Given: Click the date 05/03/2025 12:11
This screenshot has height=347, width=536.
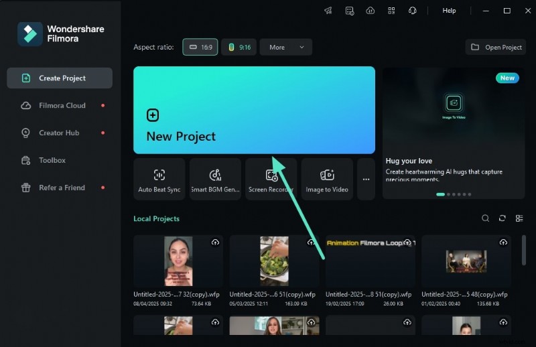Looking at the screenshot, I should 249,303.
